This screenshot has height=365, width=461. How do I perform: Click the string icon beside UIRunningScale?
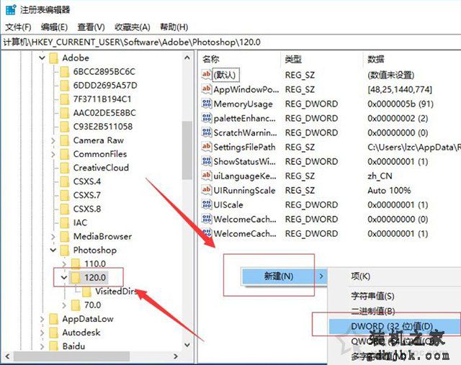[x=207, y=189]
